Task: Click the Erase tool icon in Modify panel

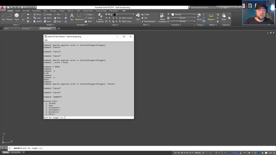Action: 66,14
